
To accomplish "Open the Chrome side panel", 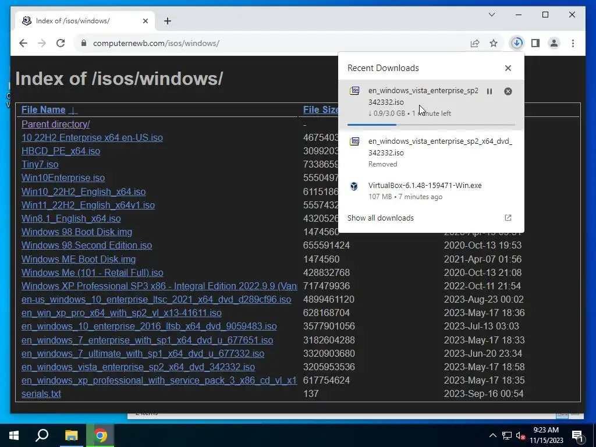I will pos(535,43).
